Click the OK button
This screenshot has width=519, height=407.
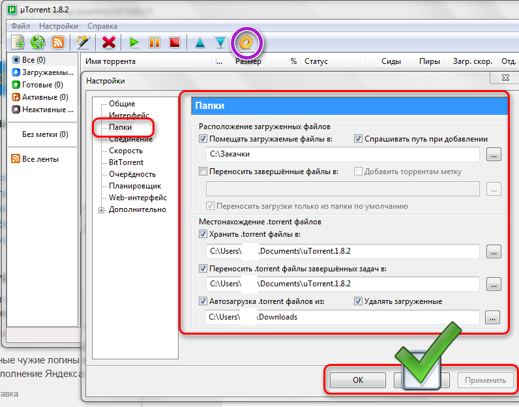click(358, 380)
